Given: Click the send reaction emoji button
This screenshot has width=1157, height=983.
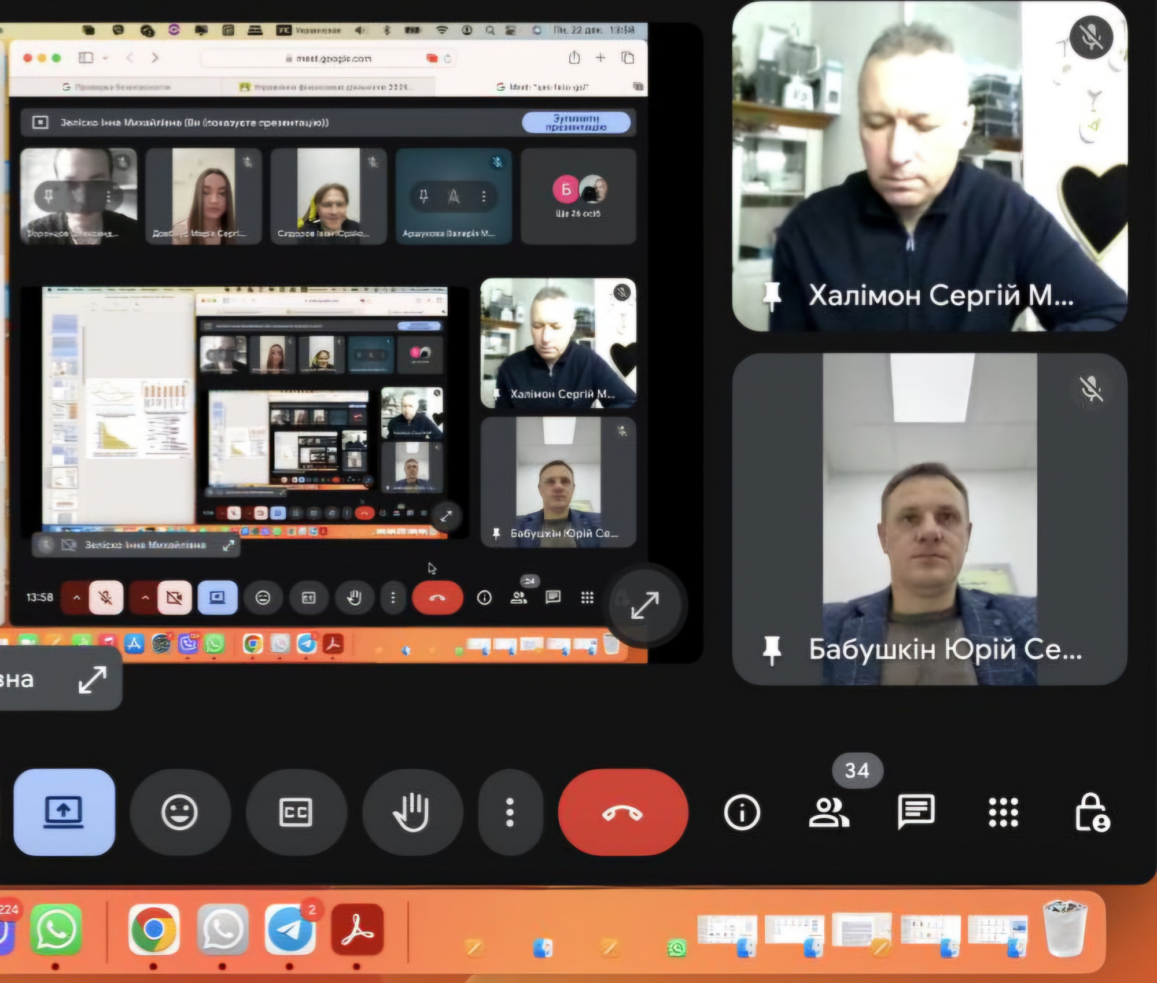Looking at the screenshot, I should [179, 812].
